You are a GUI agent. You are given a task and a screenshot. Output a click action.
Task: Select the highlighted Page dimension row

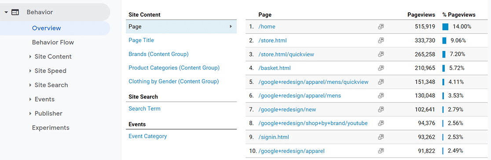point(181,27)
